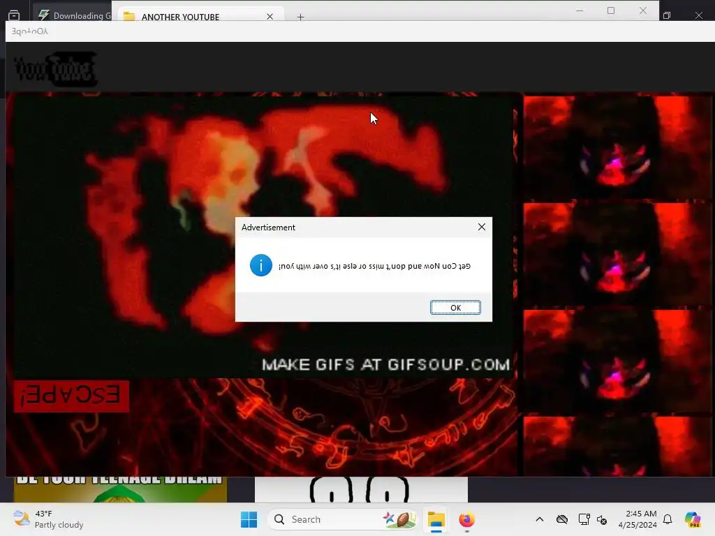Open weather widget showing 43°F
The height and width of the screenshot is (536, 715).
tap(48, 519)
